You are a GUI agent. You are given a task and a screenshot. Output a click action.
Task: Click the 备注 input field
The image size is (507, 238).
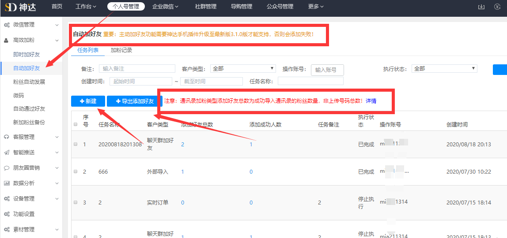click(137, 69)
